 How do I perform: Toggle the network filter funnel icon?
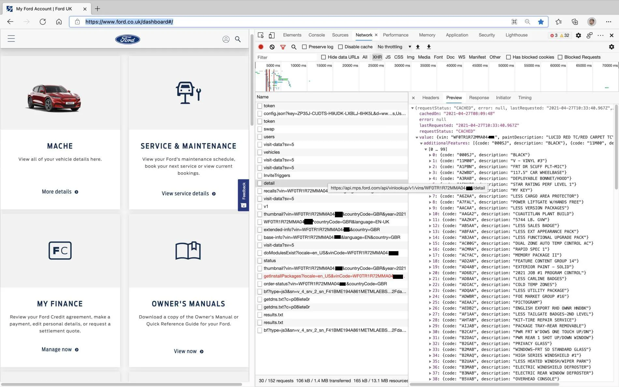click(x=283, y=47)
